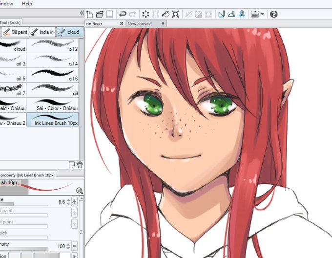Select the Onisuu 2 brush

(13, 119)
